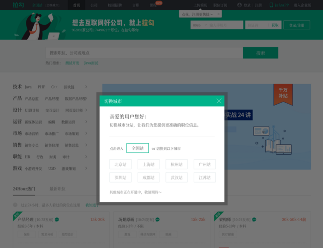Focus the job search input box
This screenshot has height=248, width=323.
coord(144,53)
